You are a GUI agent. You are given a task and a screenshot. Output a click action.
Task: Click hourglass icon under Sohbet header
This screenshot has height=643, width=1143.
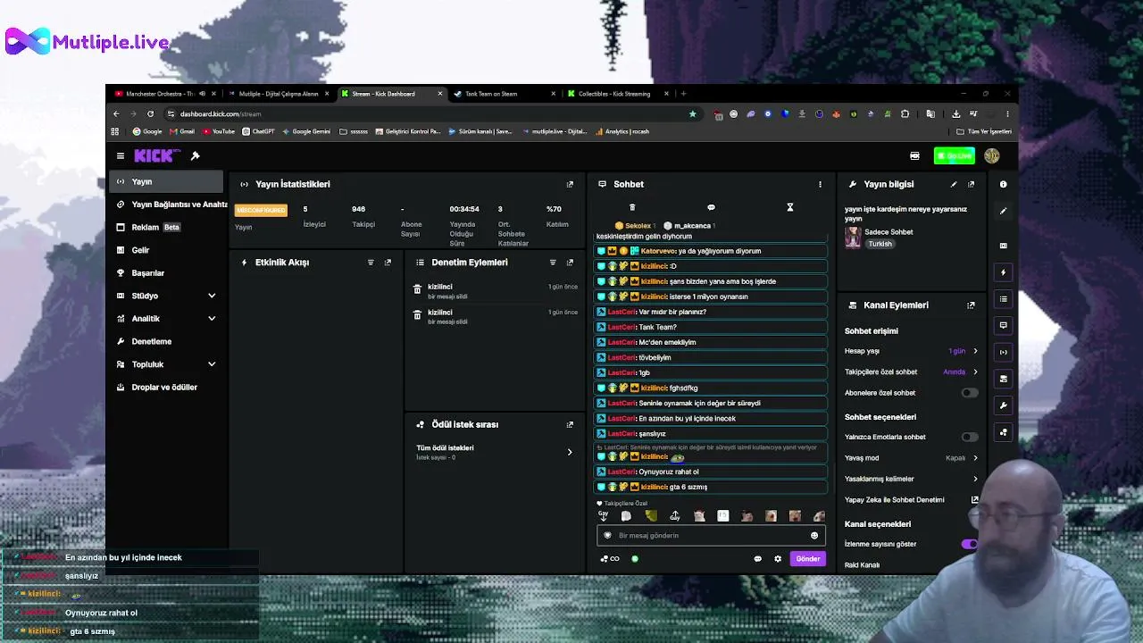[789, 207]
